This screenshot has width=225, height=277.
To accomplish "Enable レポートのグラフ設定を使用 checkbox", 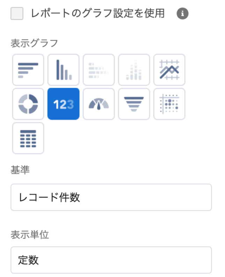I will (x=17, y=13).
